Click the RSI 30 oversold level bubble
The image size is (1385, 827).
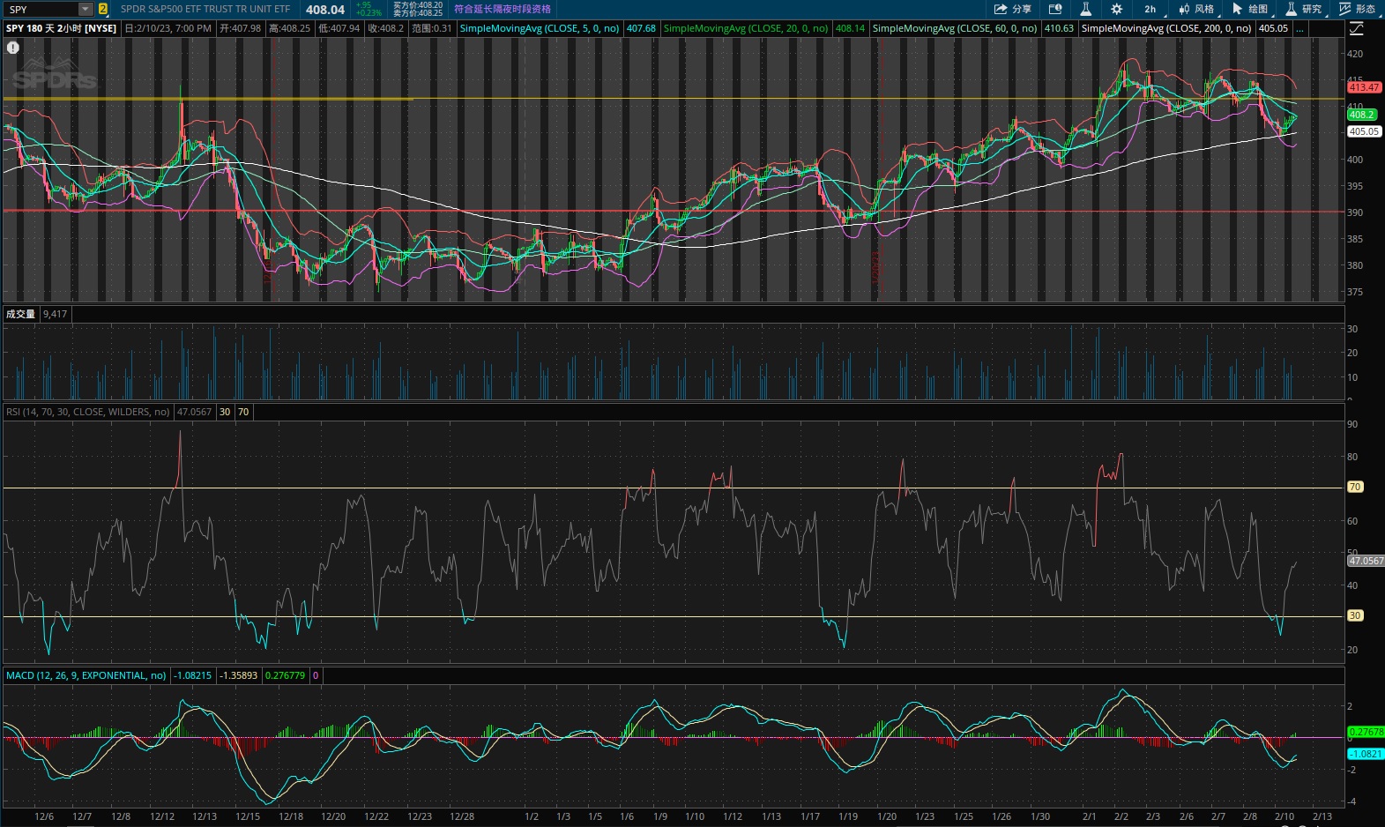(1355, 615)
